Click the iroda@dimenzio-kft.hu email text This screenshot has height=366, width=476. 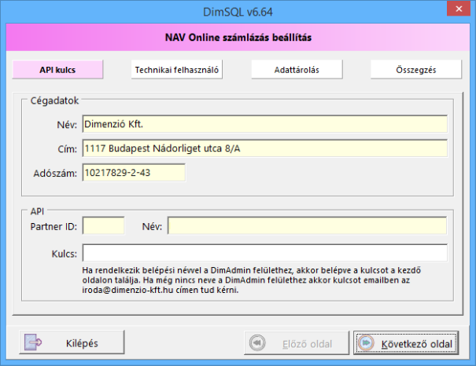pyautogui.click(x=127, y=290)
